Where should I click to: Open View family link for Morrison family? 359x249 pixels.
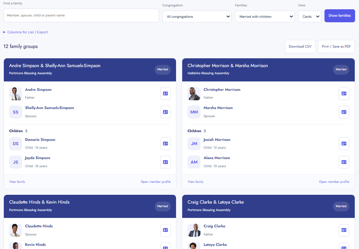click(196, 182)
